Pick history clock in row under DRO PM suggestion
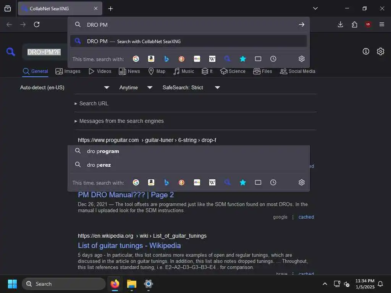 coord(273,59)
